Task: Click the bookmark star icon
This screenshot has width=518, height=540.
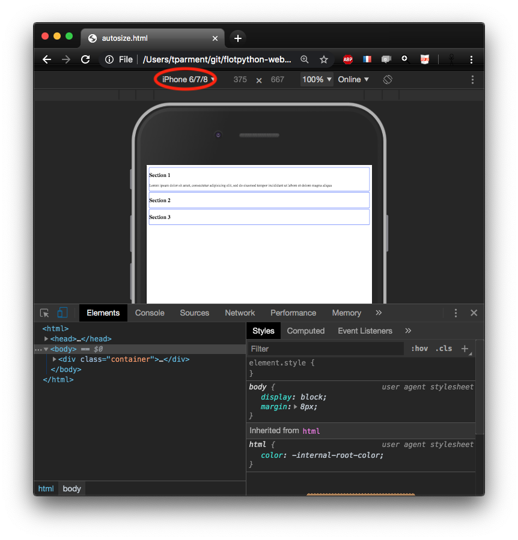Action: click(324, 59)
